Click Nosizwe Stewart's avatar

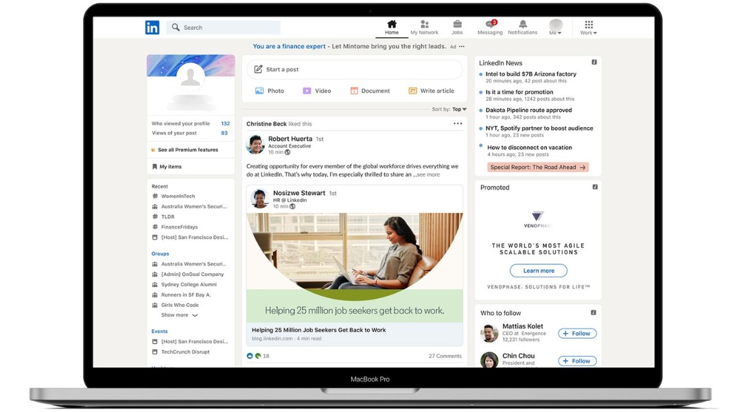pyautogui.click(x=259, y=198)
